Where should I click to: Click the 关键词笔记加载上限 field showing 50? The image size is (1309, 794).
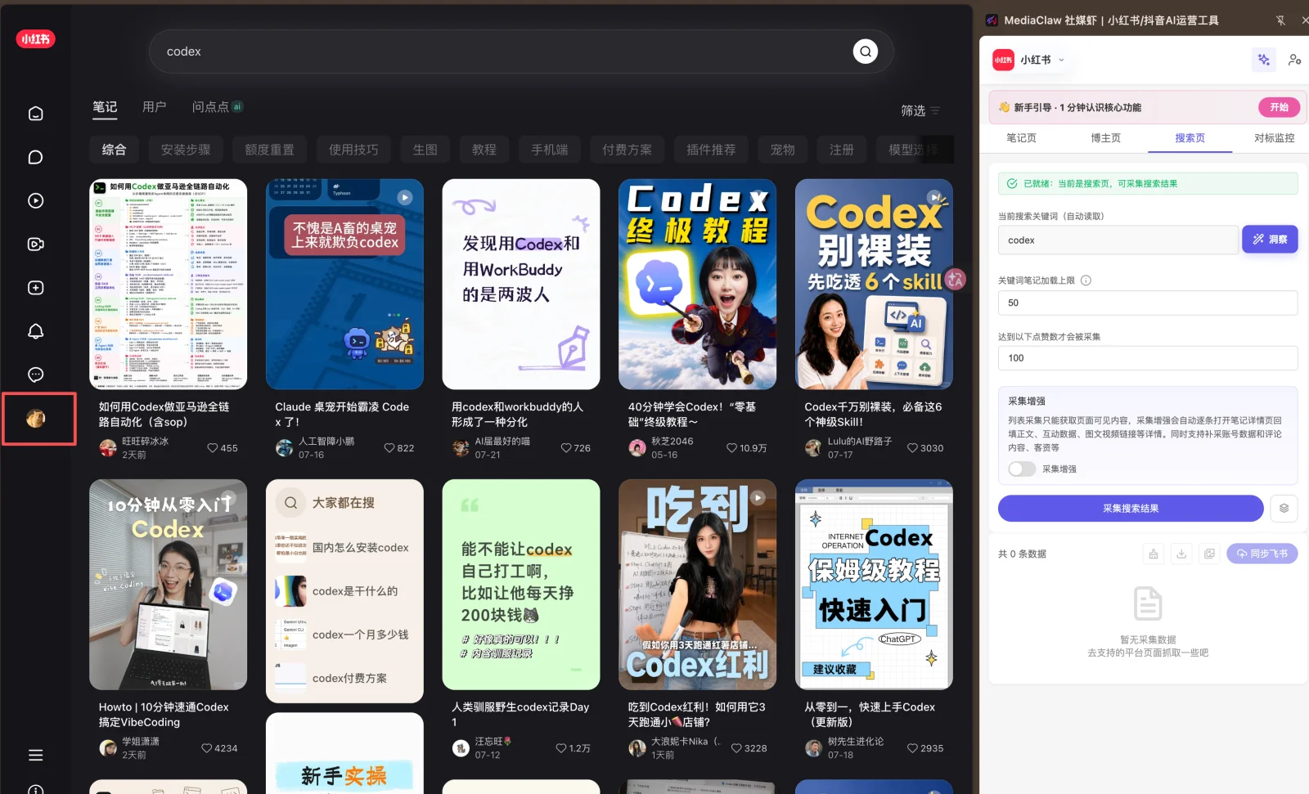(x=1147, y=303)
